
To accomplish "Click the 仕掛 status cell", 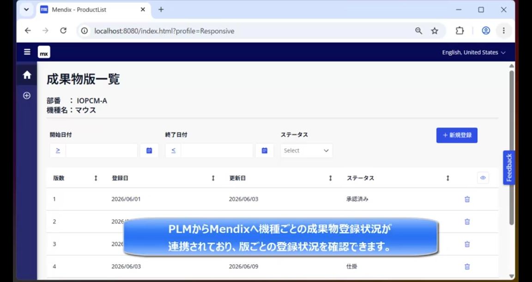I will (x=351, y=266).
